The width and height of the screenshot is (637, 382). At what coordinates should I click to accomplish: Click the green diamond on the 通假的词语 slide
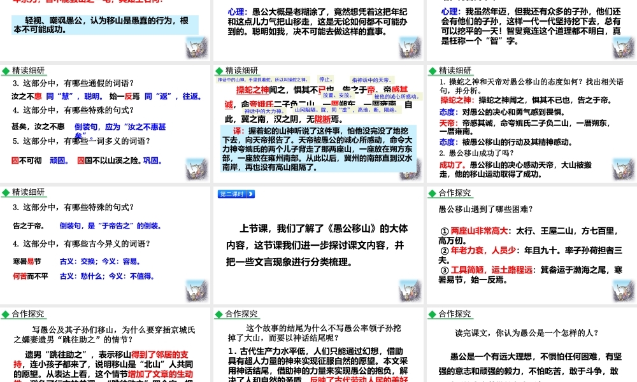[x=6, y=71]
